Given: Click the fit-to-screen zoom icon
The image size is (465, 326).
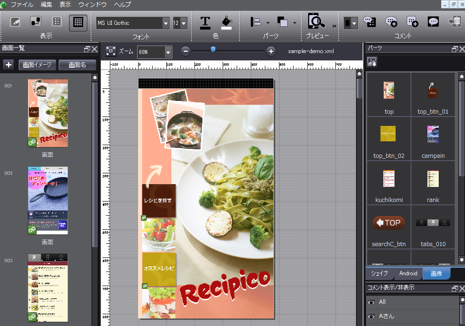Looking at the screenshot, I should [x=111, y=51].
